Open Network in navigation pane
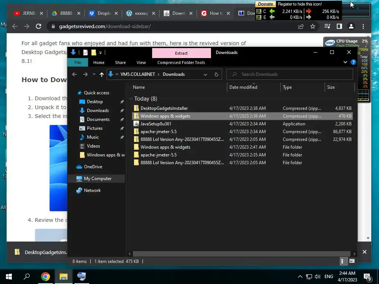 coord(92,190)
